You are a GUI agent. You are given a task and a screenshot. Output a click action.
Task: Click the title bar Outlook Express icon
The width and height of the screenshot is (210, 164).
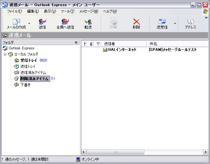click(5, 5)
